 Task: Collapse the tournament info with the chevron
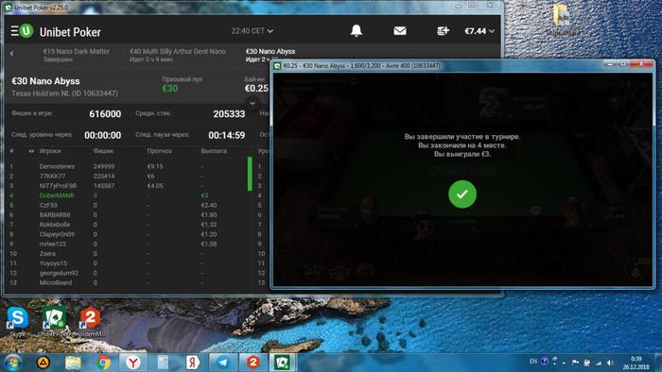[253, 103]
